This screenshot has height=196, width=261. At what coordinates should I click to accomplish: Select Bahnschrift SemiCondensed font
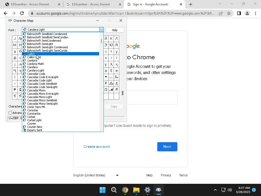click(x=61, y=41)
